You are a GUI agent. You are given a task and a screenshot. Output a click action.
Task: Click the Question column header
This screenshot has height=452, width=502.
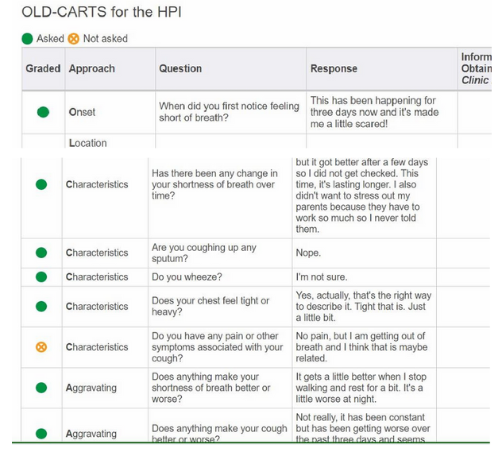[x=231, y=68]
